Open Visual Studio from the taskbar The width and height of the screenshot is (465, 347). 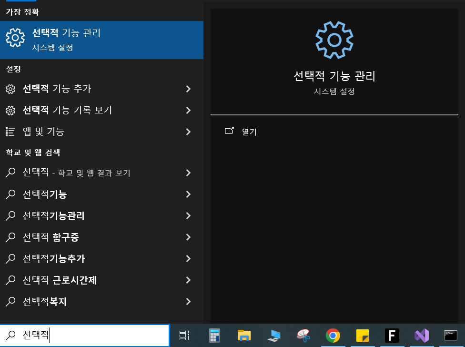tap(421, 336)
